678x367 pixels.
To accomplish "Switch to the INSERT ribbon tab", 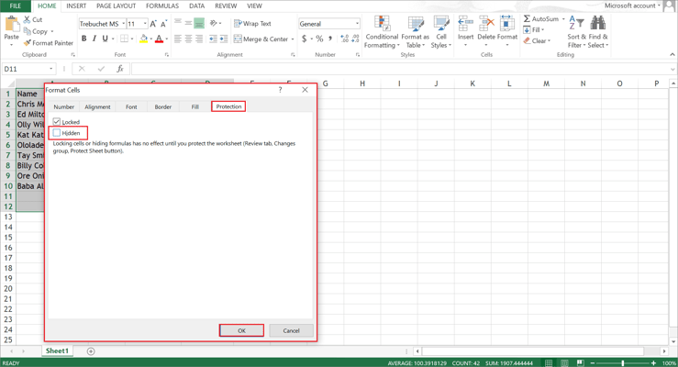I will point(76,6).
